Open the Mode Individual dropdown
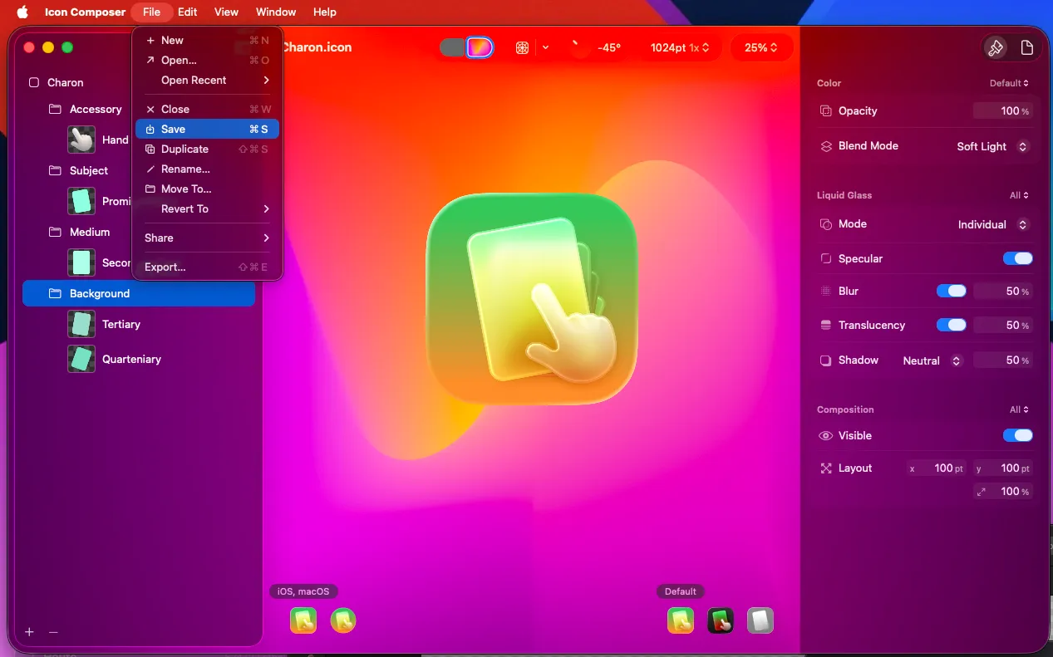1053x657 pixels. [993, 224]
